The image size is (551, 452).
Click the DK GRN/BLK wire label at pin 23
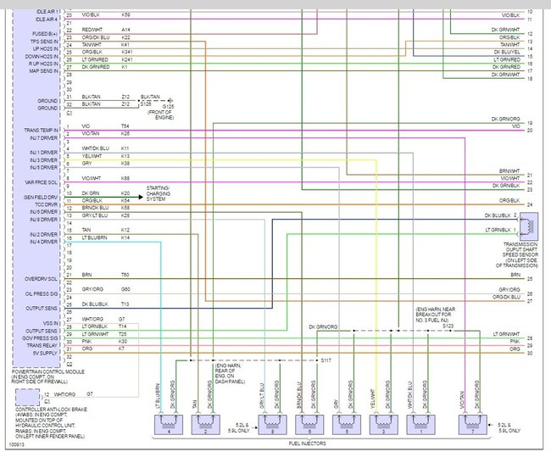pyautogui.click(x=506, y=186)
